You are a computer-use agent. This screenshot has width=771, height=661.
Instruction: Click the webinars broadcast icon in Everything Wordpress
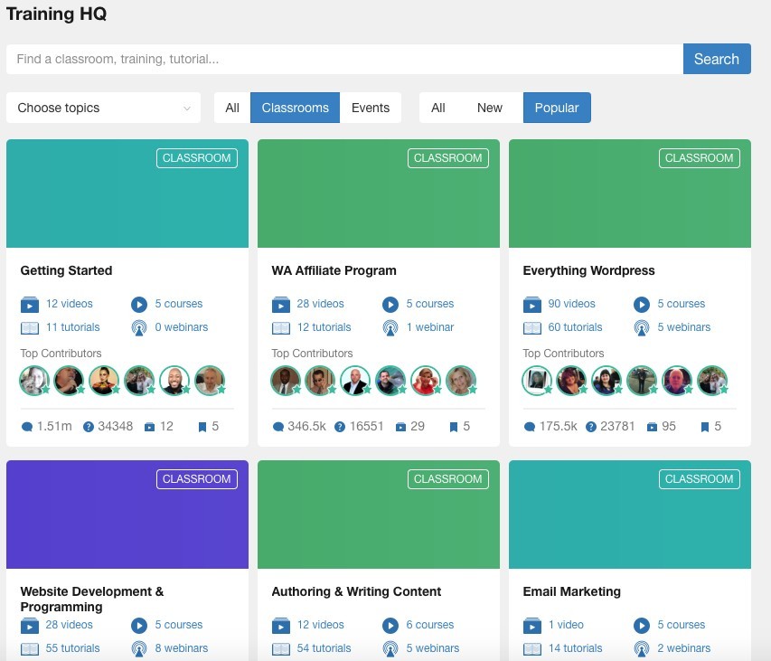(642, 328)
